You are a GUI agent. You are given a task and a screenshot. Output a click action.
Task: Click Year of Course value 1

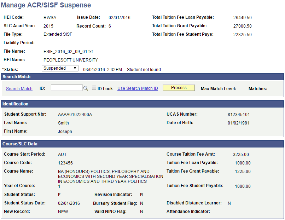coord(59,186)
